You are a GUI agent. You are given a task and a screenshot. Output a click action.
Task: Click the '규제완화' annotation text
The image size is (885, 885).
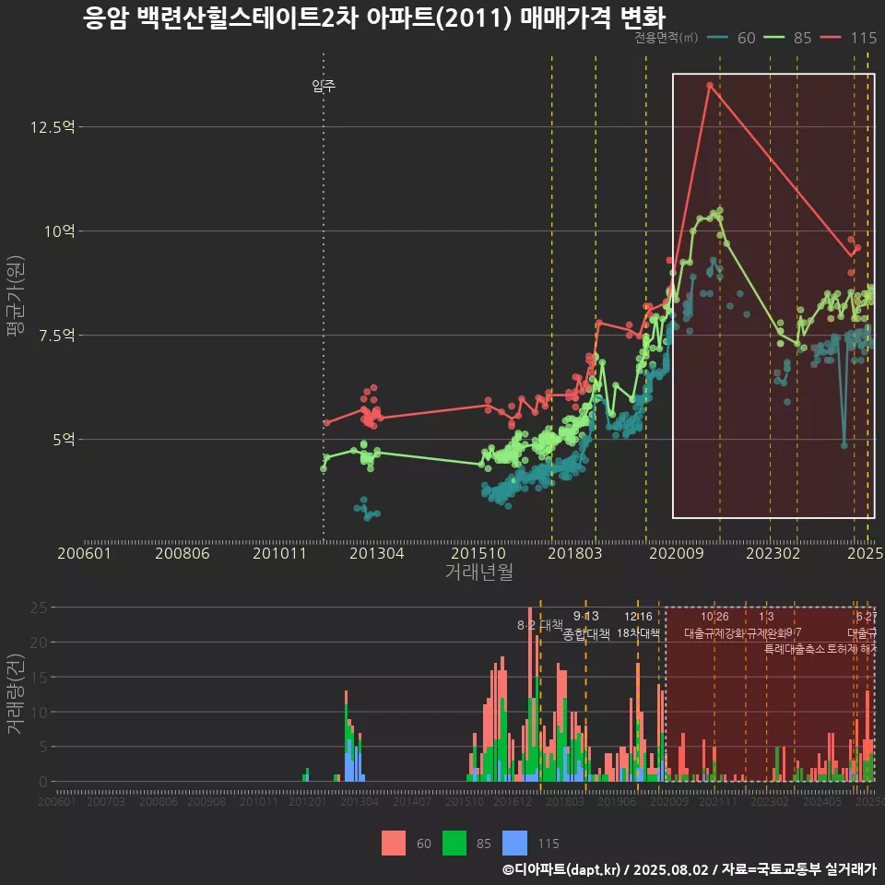[767, 633]
